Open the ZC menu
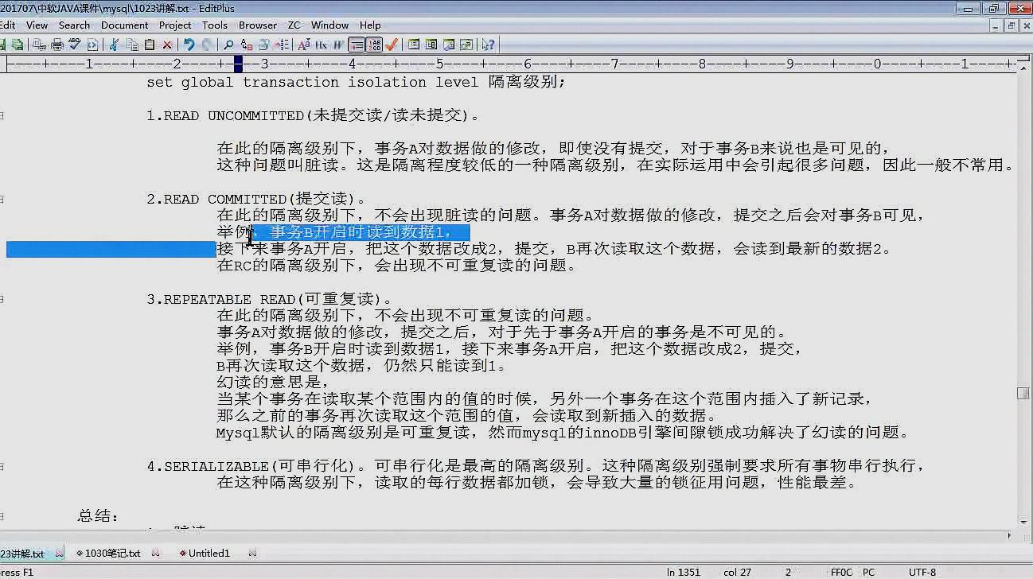1033x579 pixels. pos(294,25)
